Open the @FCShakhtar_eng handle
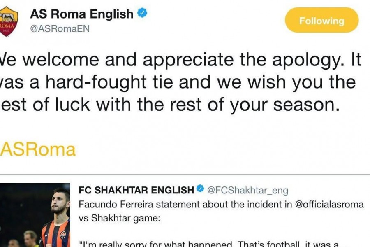This screenshot has height=247, width=370. tap(248, 190)
